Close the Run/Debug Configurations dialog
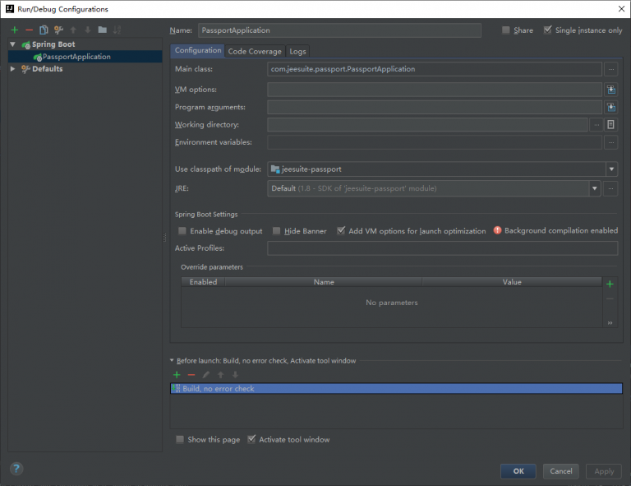 point(621,9)
